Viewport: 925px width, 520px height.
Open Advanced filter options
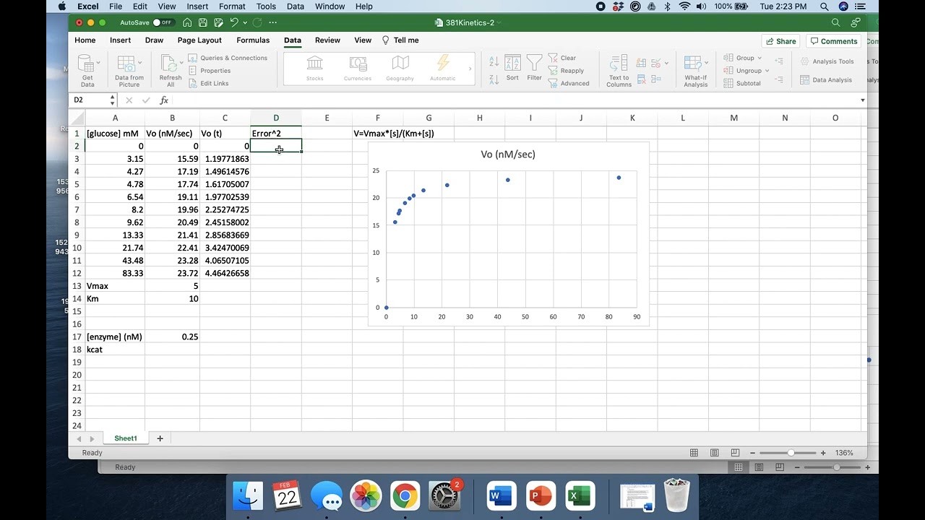click(x=568, y=83)
